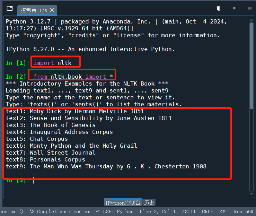
Task: Switch to the IPython控制台 bottom tab
Action: pyautogui.click(x=123, y=203)
